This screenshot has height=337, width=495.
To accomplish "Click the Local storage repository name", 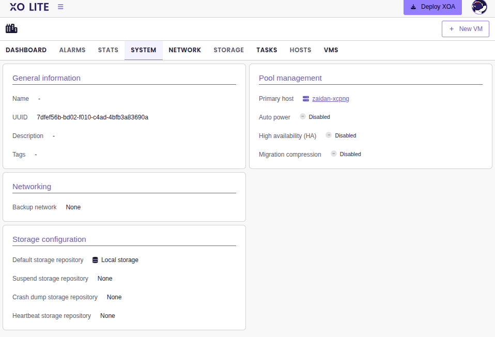I will [x=120, y=260].
